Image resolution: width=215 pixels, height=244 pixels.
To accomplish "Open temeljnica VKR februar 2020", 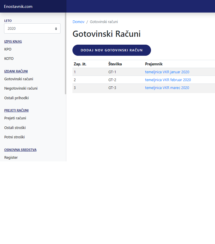I will point(168,80).
